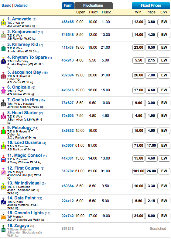This screenshot has height=239, width=171.
Task: Click Cosmic Lights' orange jockey silks icon
Action: [3, 216]
